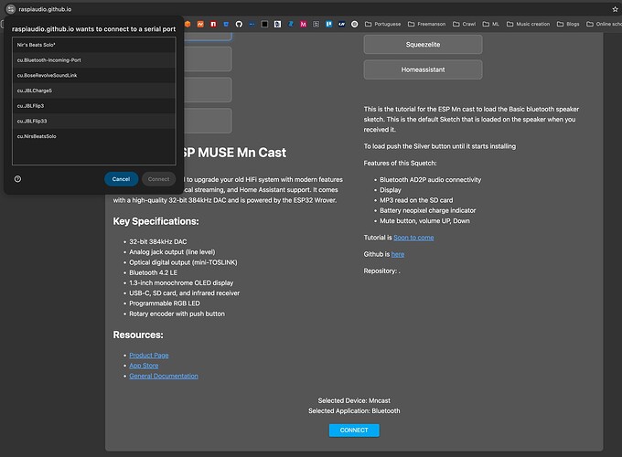Follow the General Documentation link
The image size is (622, 457).
pos(163,376)
